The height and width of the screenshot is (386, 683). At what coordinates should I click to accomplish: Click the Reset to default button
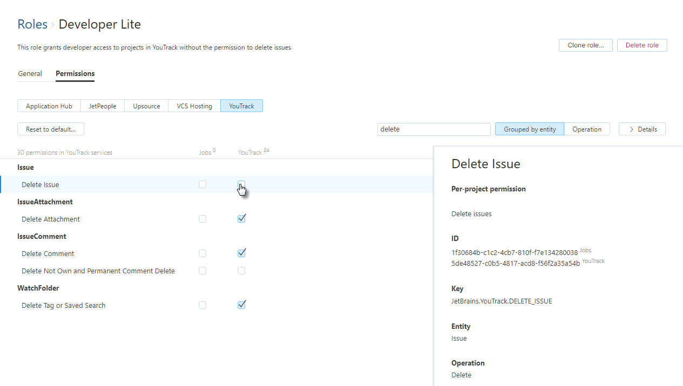click(x=50, y=129)
